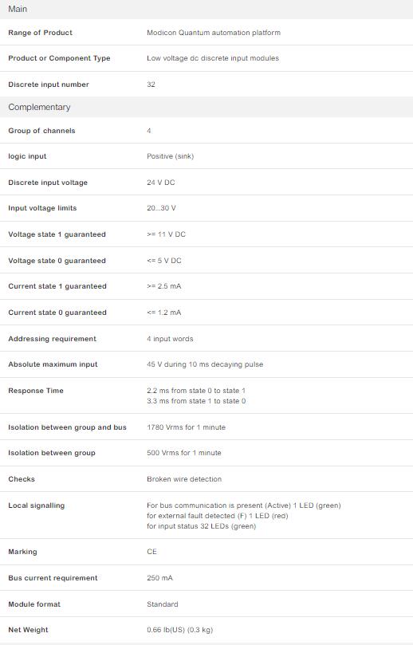The image size is (413, 645).
Task: Collapse the Main section header
Action: pos(206,9)
